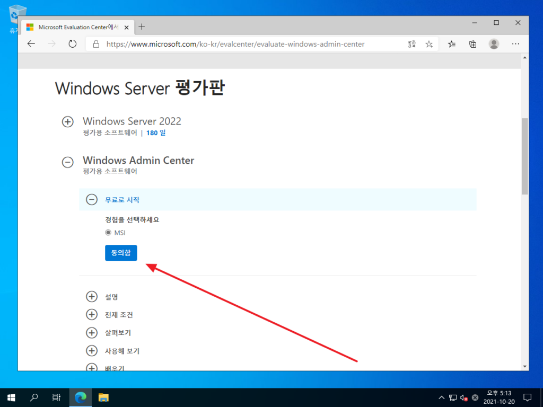543x407 pixels.
Task: Expand the 전제 조건 section
Action: (x=91, y=315)
